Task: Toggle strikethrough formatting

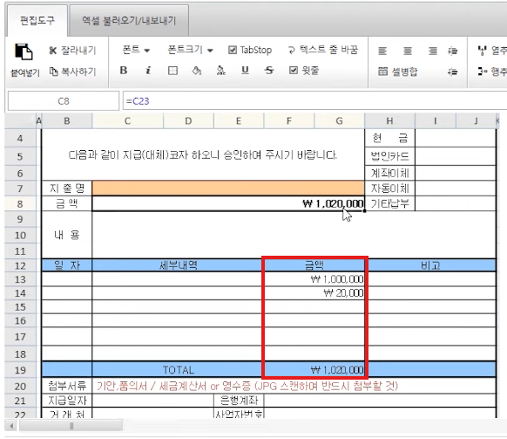Action: [269, 71]
